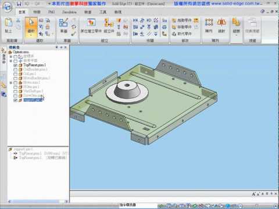Select first TopFrame.psm:1 relationship in bottom pane
Viewport: 279px width, 209px height.
tap(30, 153)
